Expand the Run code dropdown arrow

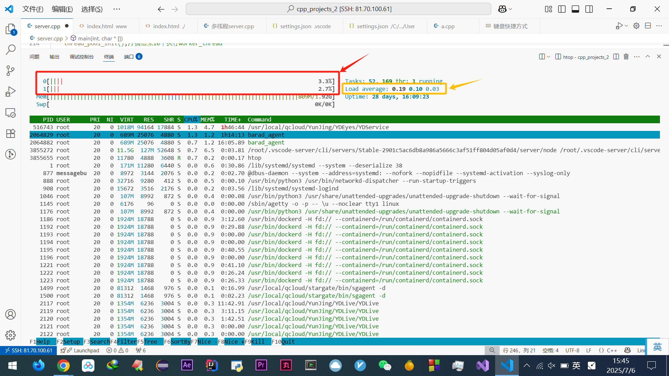point(626,26)
